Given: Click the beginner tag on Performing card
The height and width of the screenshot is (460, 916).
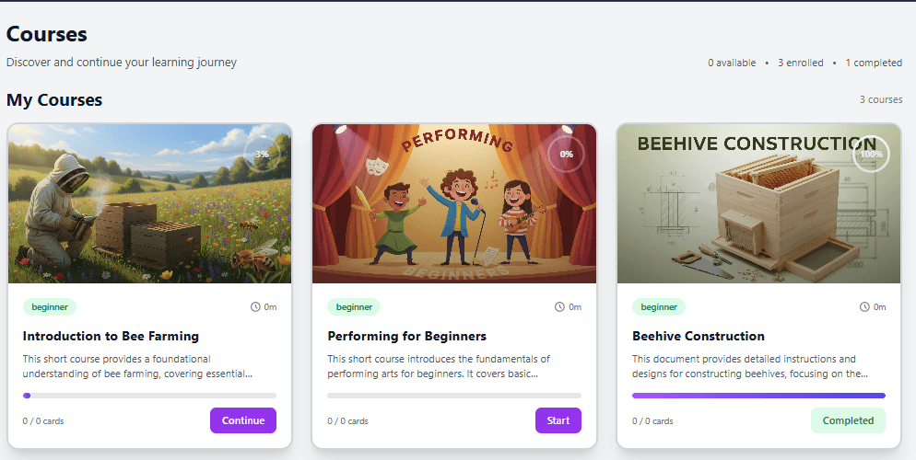Looking at the screenshot, I should coord(354,307).
